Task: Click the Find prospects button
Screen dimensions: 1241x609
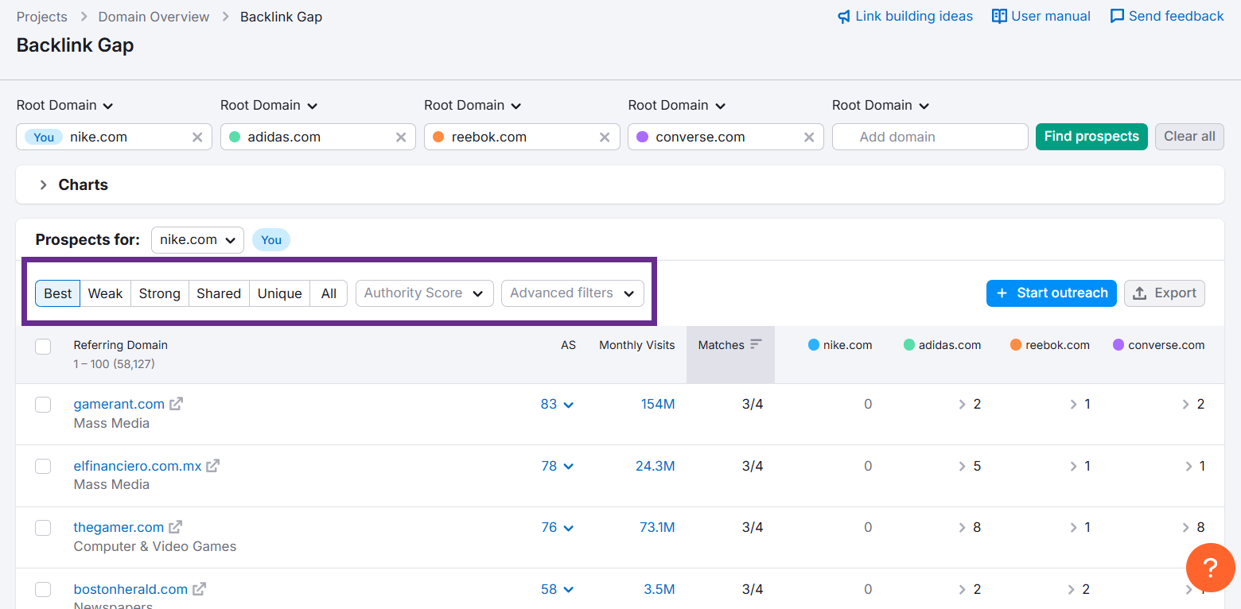Action: click(1091, 136)
